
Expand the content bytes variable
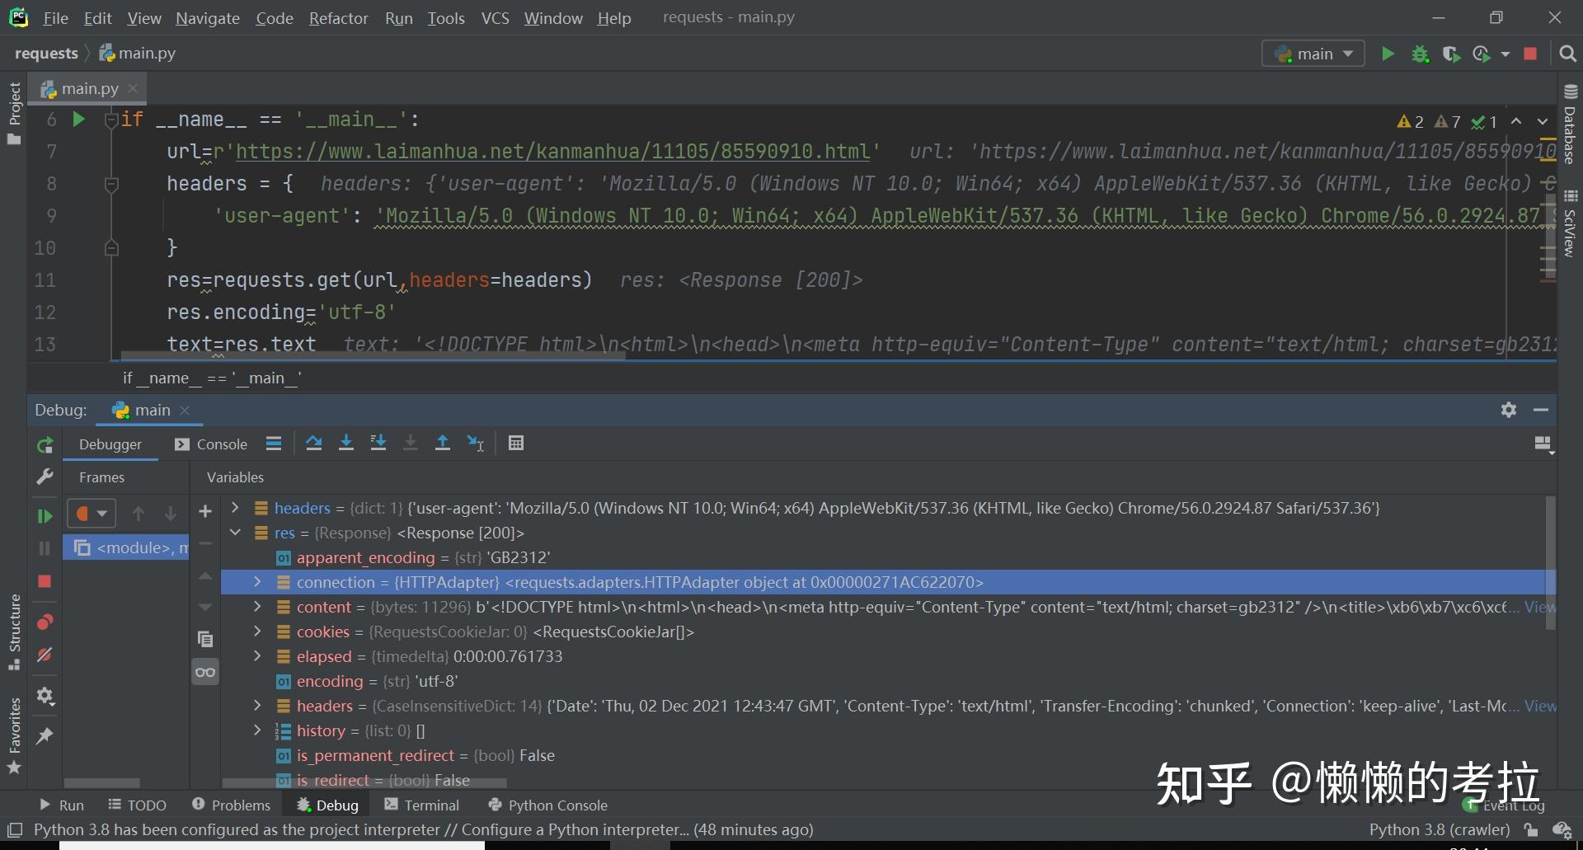tap(256, 607)
